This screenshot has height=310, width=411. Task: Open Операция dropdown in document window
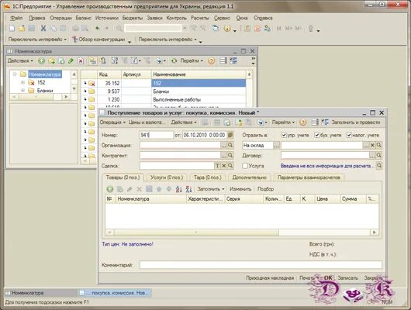coord(112,122)
